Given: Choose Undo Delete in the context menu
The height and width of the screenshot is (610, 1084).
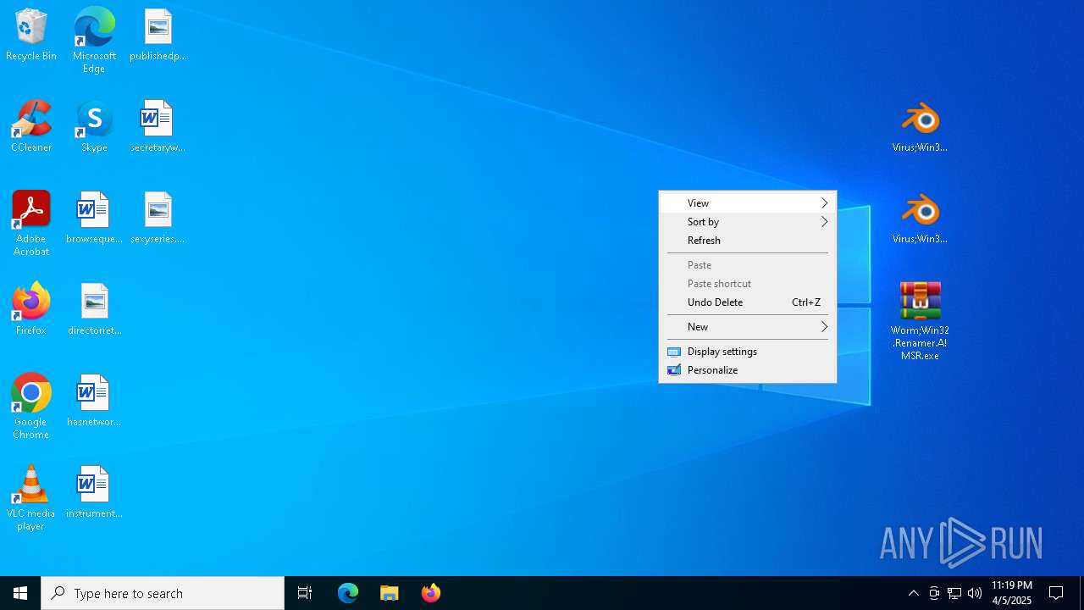Looking at the screenshot, I should tap(748, 302).
